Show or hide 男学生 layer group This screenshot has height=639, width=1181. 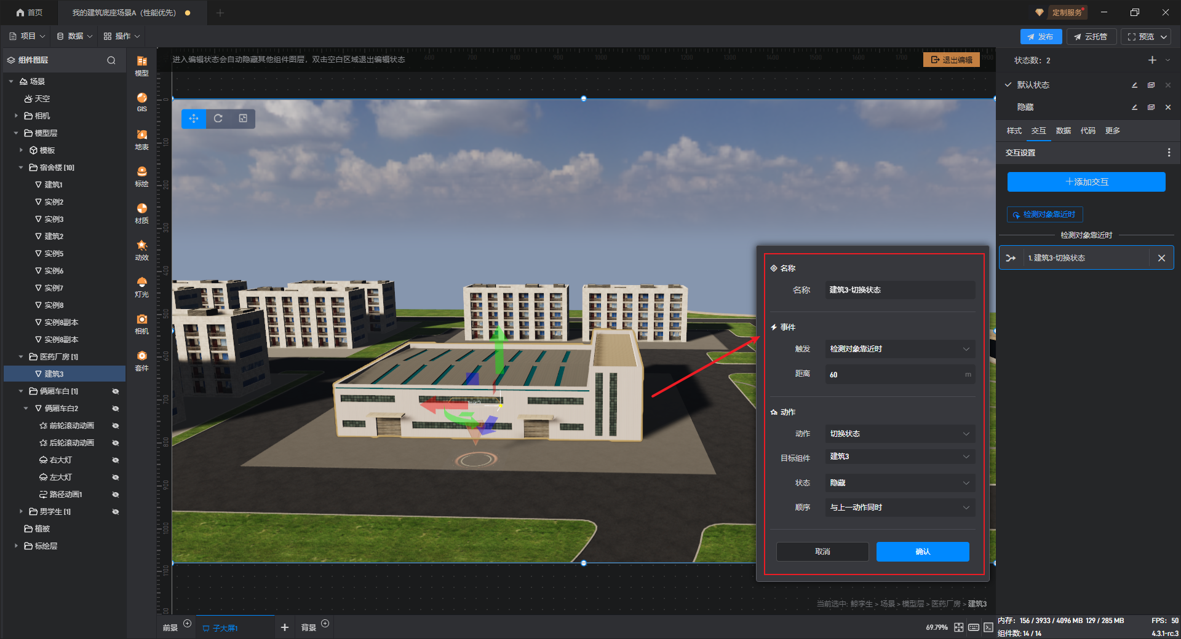(115, 512)
